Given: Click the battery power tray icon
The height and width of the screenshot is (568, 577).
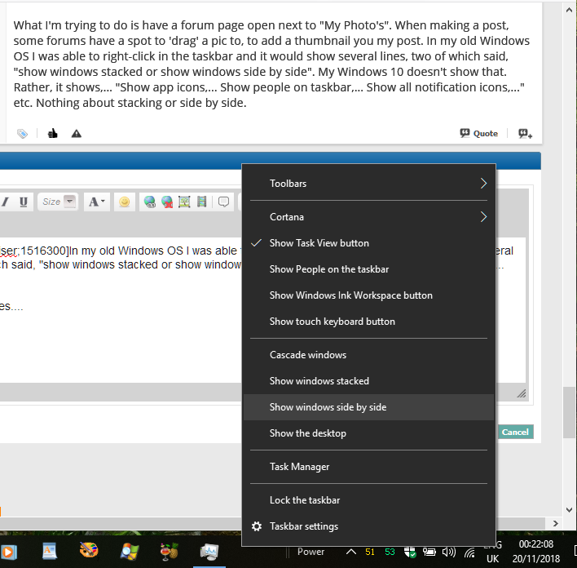Looking at the screenshot, I should tap(429, 552).
